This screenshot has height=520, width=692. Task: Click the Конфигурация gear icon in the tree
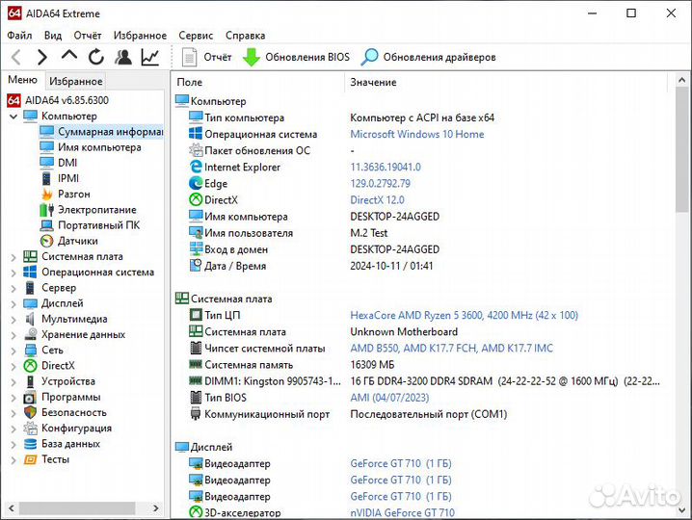click(30, 429)
